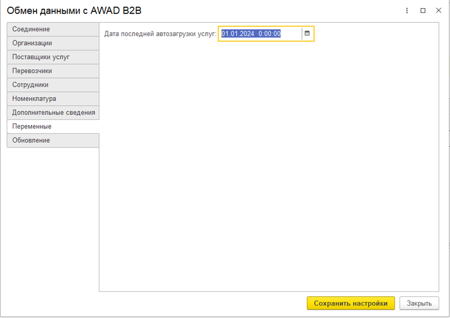The width and height of the screenshot is (450, 318).
Task: Open the Сотрудники tab
Action: pyautogui.click(x=53, y=85)
